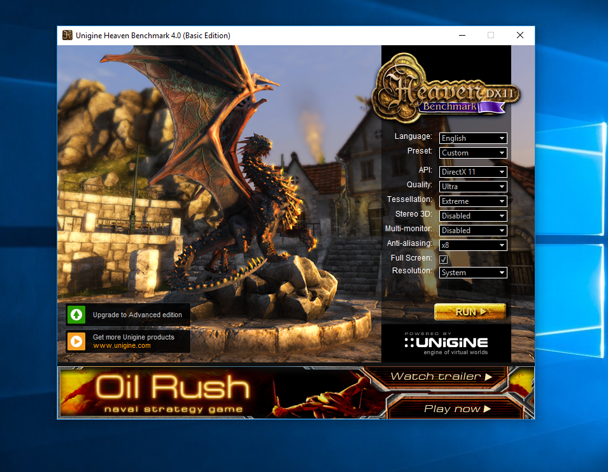Click the Heaven Benchmark DX11 logo
Viewport: 608px width, 472px height.
(446, 89)
